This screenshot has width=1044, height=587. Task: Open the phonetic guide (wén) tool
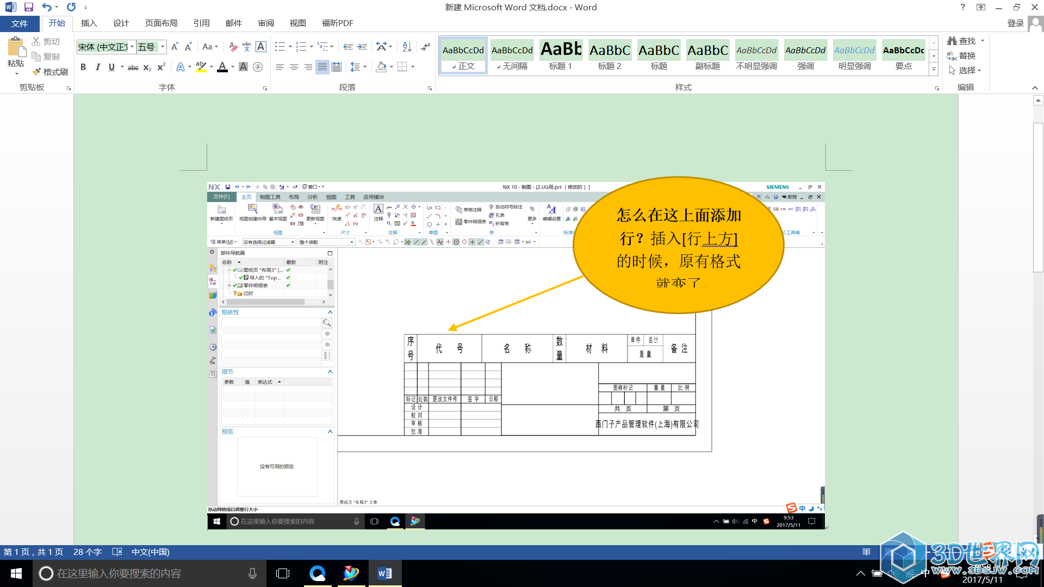[x=246, y=47]
